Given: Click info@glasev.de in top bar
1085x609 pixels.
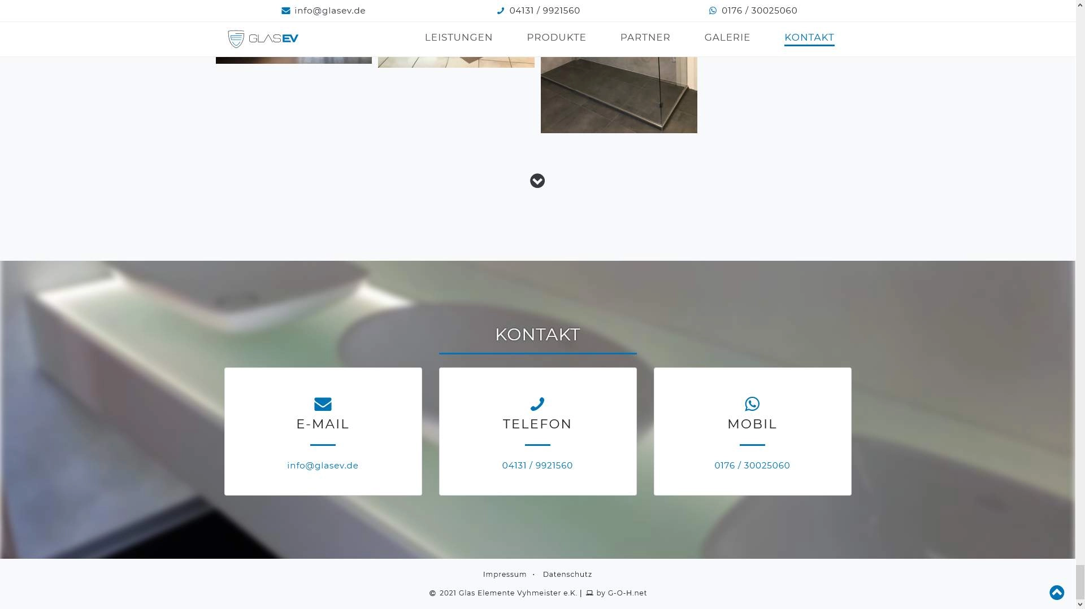Looking at the screenshot, I should (330, 11).
